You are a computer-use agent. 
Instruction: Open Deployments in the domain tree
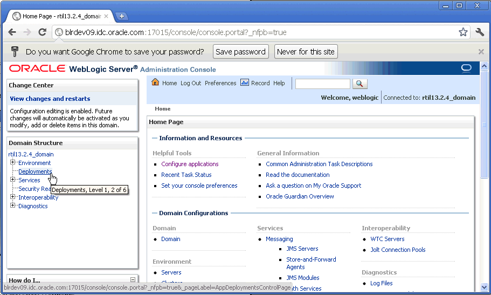(35, 171)
